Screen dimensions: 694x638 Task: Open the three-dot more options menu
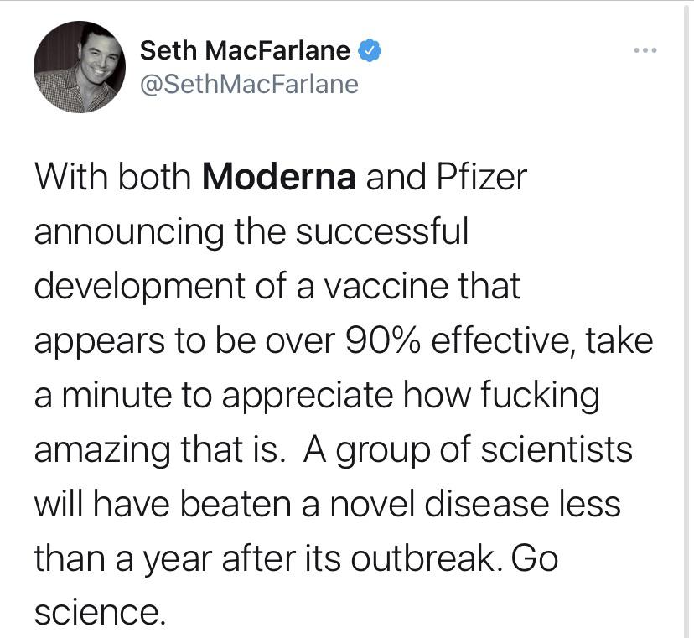pos(645,51)
